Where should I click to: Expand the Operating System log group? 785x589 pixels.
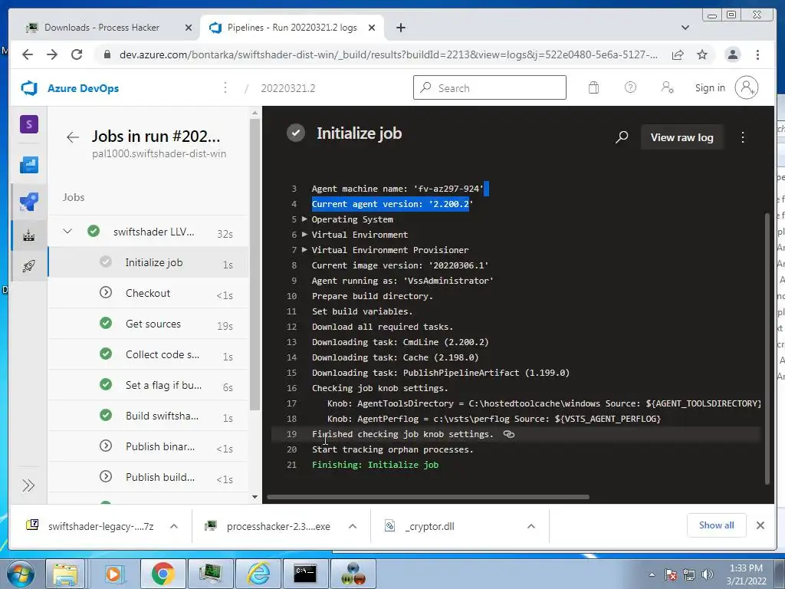pyautogui.click(x=304, y=219)
